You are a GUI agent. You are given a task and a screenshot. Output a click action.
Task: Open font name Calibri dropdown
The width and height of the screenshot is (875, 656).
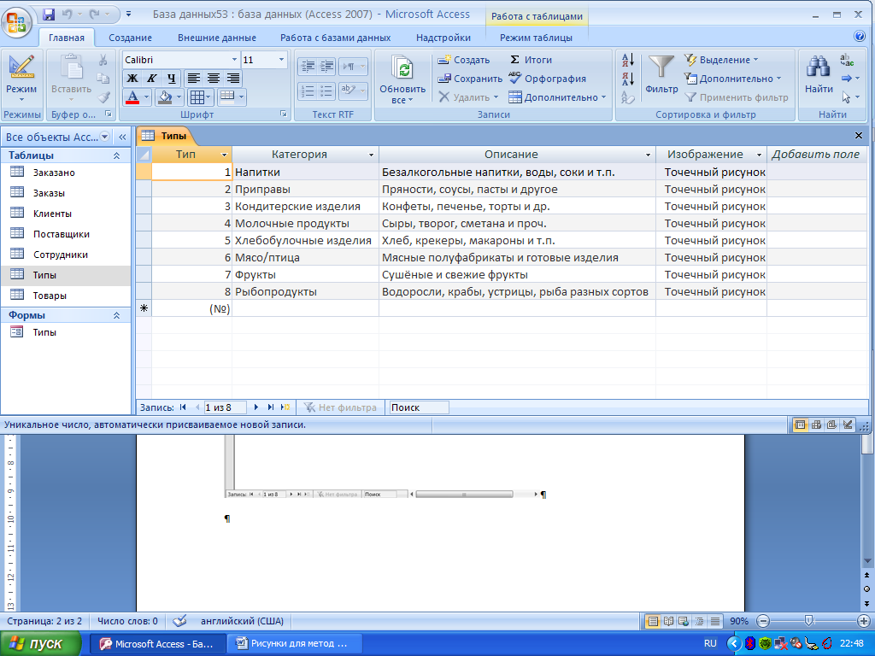234,60
